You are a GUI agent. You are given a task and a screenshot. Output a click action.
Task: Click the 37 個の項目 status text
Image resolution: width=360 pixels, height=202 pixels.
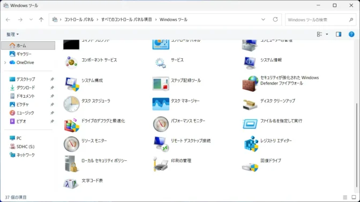16,197
